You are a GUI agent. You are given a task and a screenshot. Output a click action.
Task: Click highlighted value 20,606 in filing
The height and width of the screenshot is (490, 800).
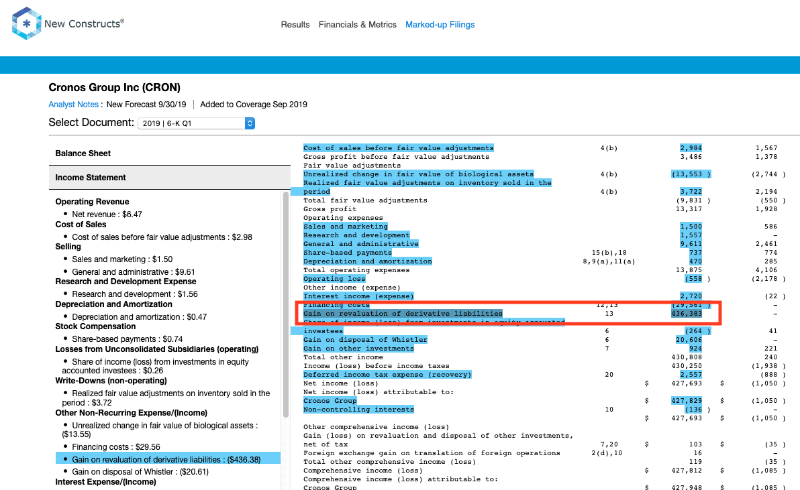[689, 340]
